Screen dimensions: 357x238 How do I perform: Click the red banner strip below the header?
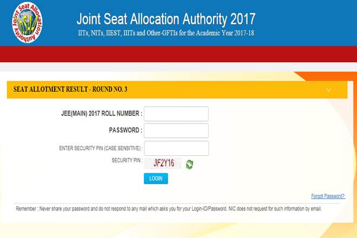178,54
